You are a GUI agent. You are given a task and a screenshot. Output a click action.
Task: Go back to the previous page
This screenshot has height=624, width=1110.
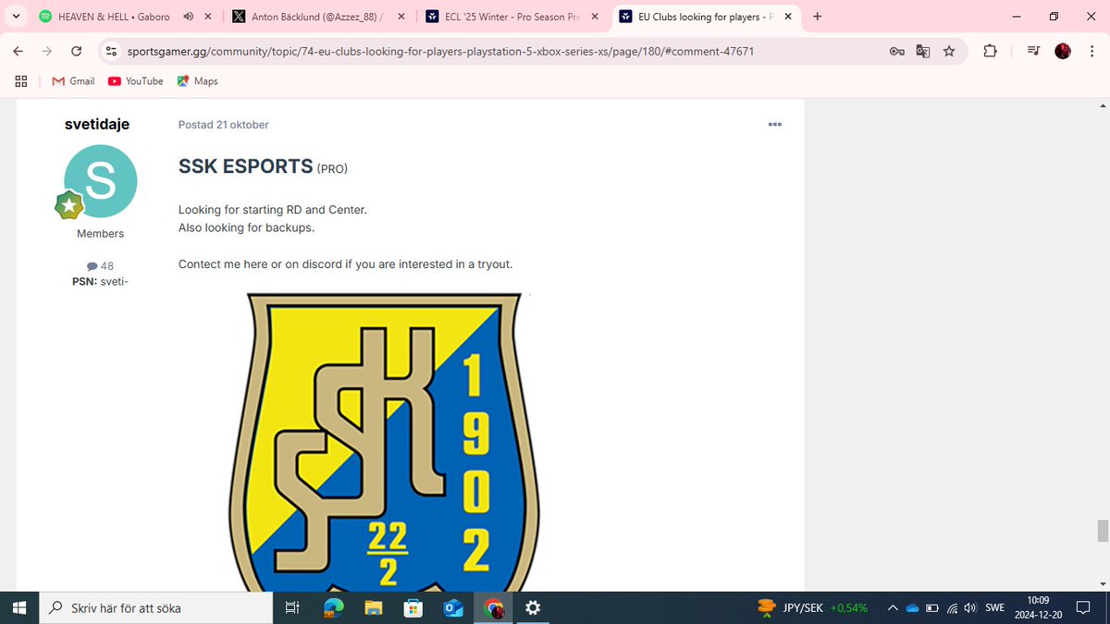pos(18,52)
